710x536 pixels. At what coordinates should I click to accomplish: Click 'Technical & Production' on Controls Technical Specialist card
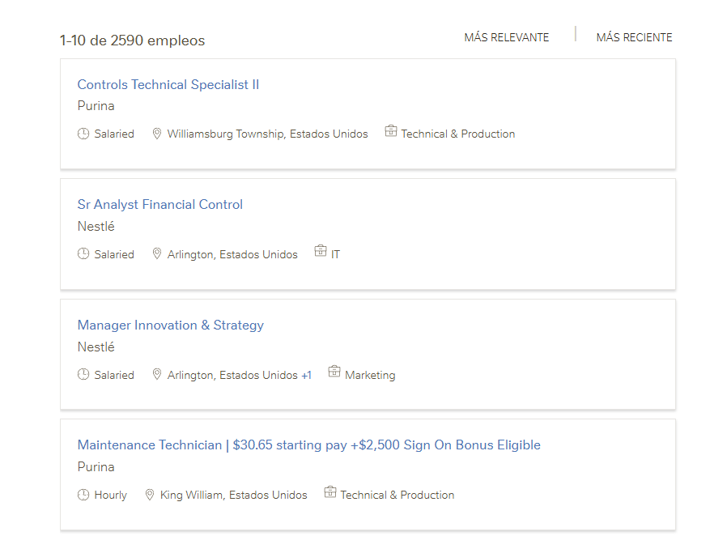pos(458,134)
